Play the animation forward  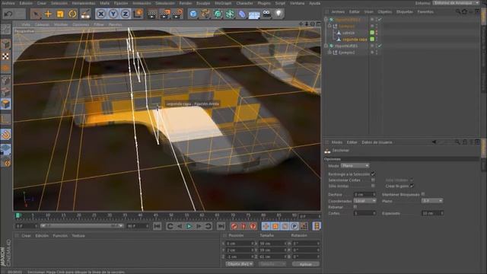point(189,226)
